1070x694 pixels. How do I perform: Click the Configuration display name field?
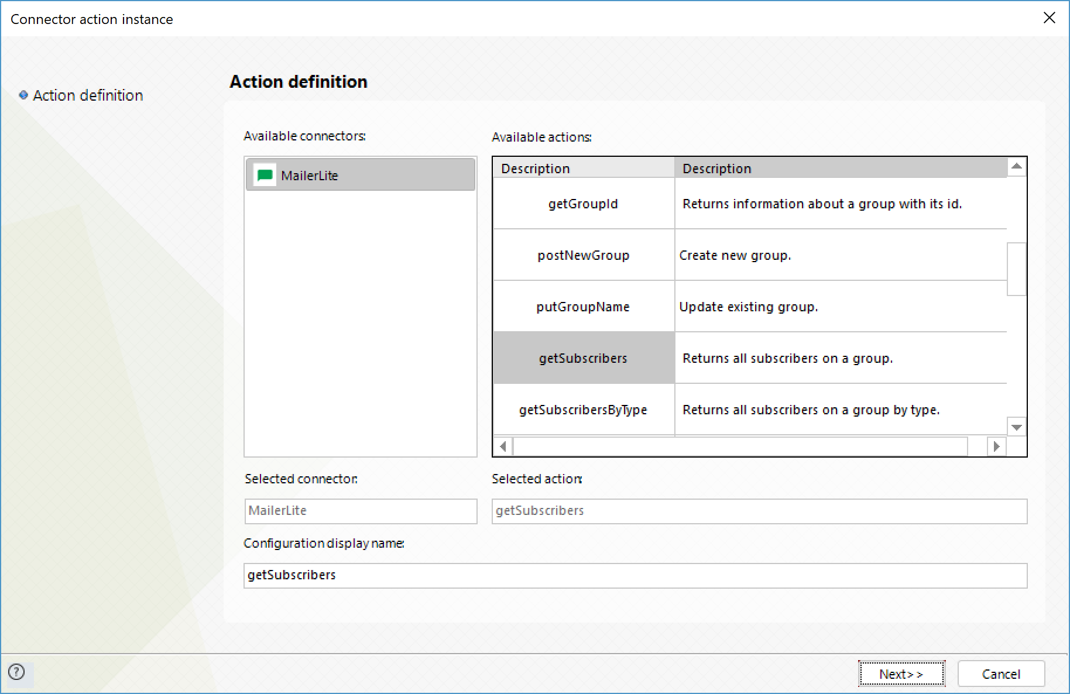pos(635,575)
